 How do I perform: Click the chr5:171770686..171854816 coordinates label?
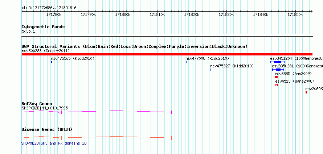tap(49, 8)
